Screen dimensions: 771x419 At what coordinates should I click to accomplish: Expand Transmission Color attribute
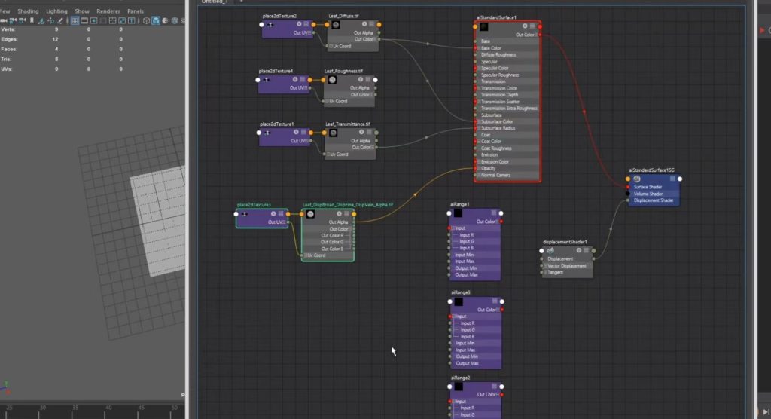479,88
